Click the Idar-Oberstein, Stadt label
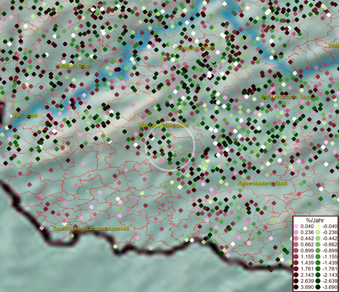This screenshot has width=339, height=292. pos(164,125)
